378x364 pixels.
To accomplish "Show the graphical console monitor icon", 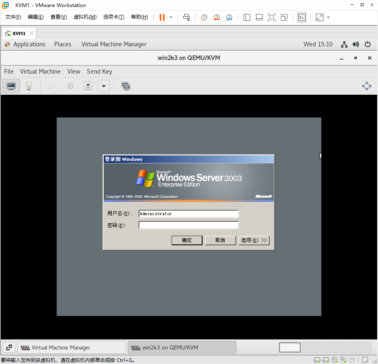I will (x=11, y=86).
